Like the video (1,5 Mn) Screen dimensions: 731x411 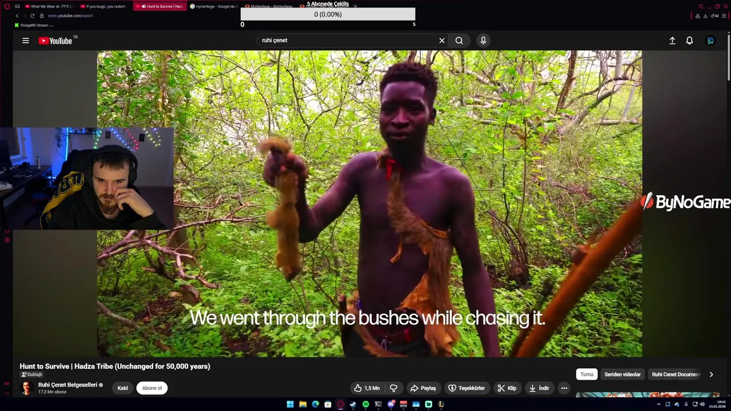click(x=367, y=388)
